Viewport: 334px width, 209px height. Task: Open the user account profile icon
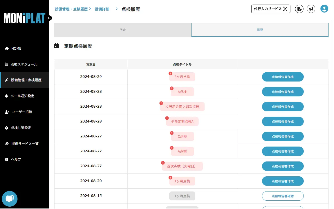324,9
